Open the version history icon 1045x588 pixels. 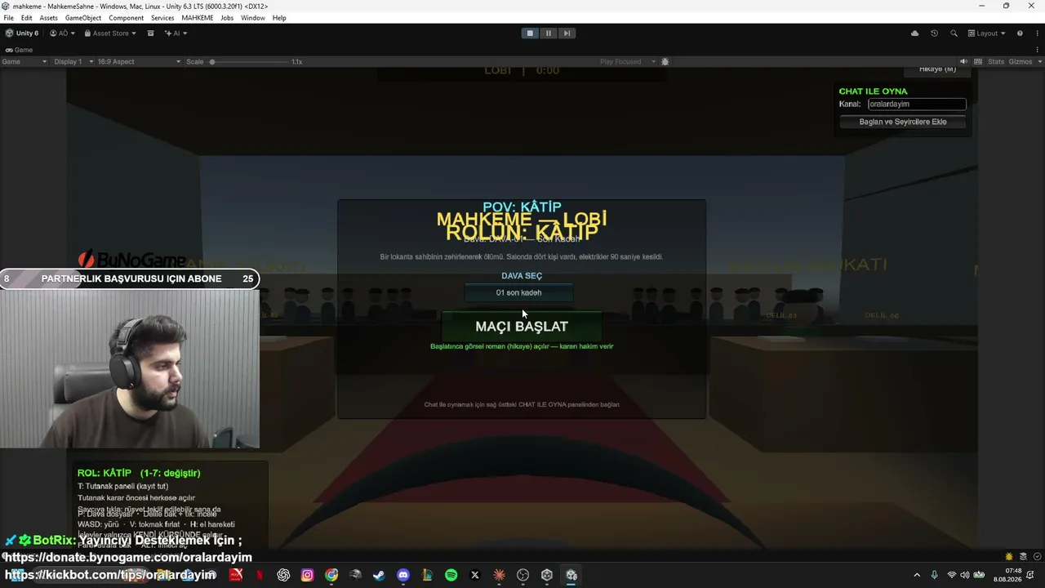tap(934, 33)
